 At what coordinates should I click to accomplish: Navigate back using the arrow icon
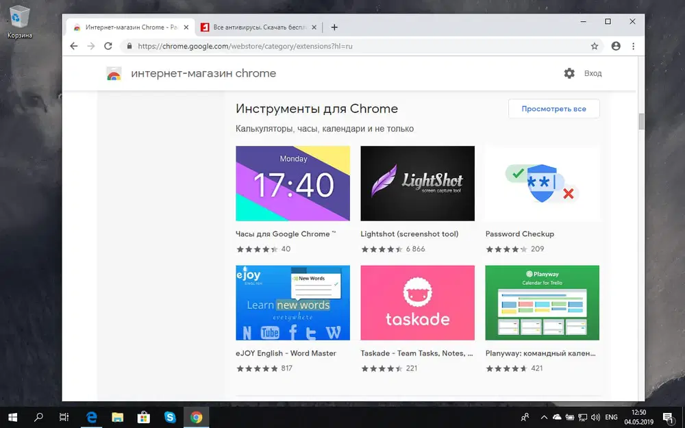tap(74, 46)
